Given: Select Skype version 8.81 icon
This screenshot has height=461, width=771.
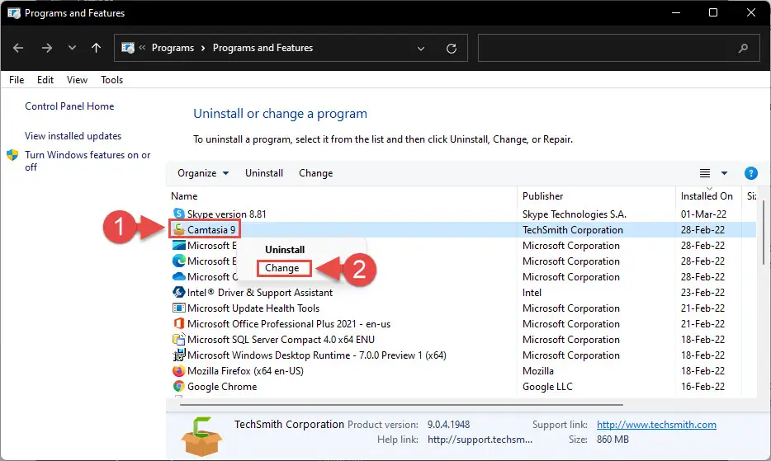Looking at the screenshot, I should (179, 214).
